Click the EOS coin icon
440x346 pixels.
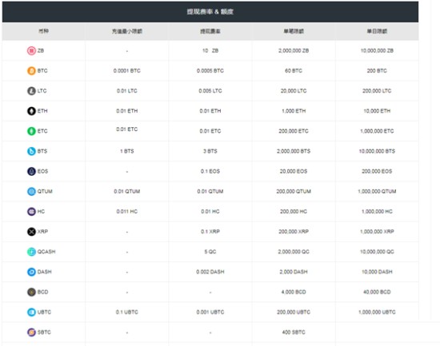[31, 171]
